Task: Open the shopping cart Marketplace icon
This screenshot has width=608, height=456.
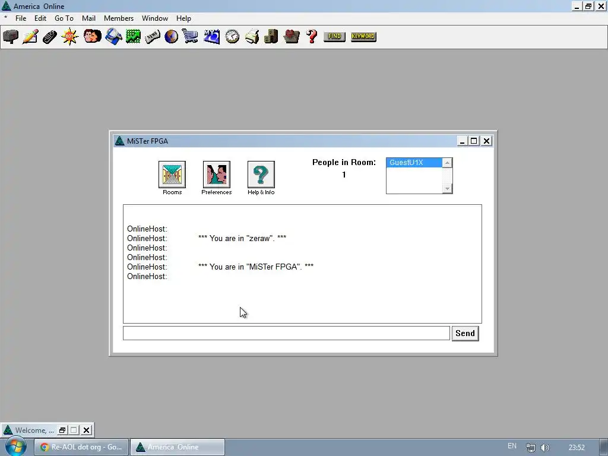Action: (190, 37)
